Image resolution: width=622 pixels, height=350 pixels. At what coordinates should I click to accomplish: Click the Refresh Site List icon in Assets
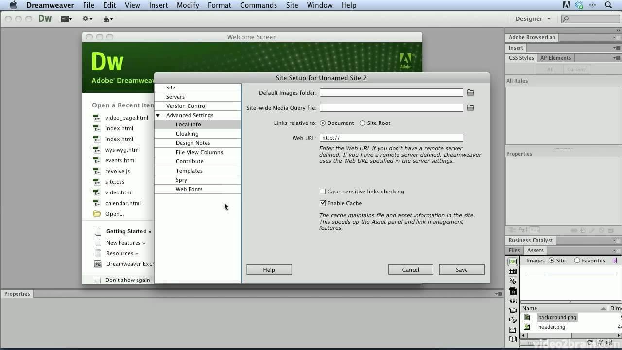click(x=590, y=343)
